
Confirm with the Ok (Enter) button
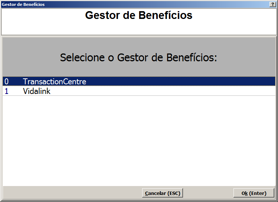(254, 193)
